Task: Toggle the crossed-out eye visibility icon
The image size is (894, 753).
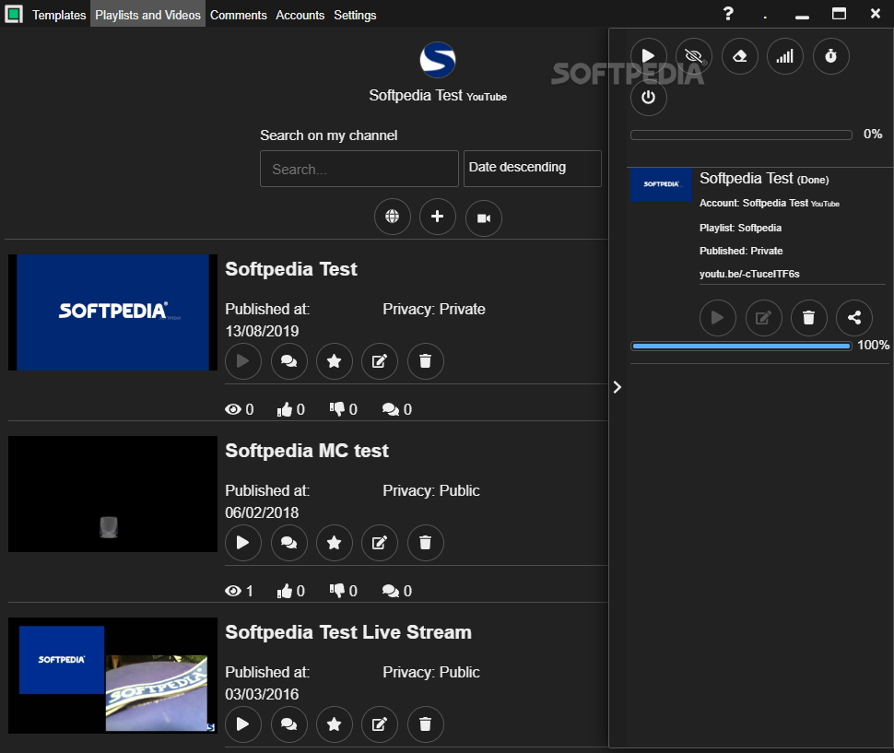Action: 694,56
